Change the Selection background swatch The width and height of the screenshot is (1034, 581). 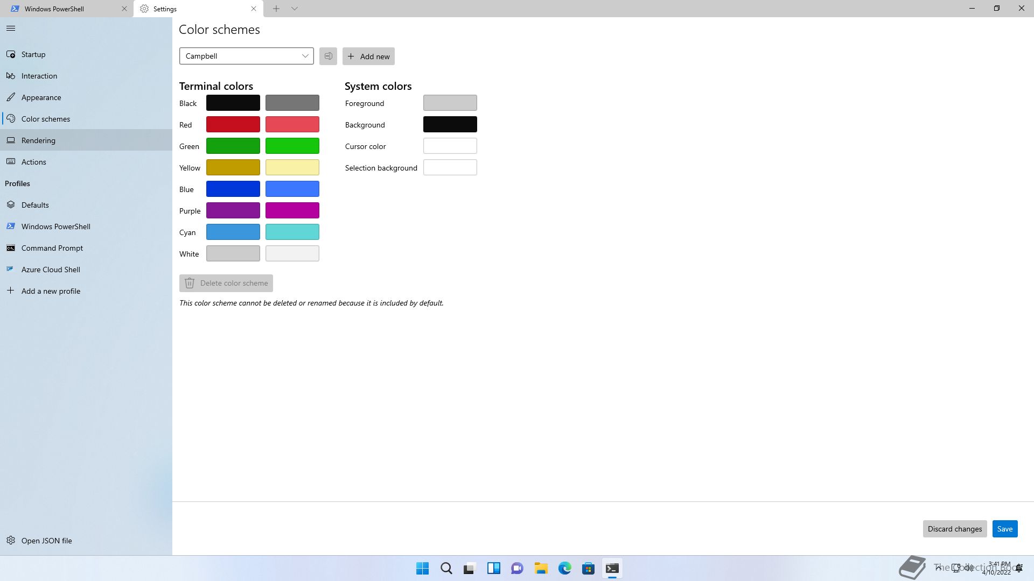point(450,167)
